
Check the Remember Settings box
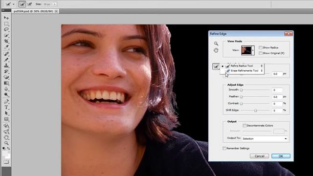224,148
